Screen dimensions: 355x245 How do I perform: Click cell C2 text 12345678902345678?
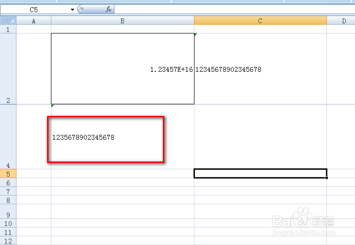tap(228, 69)
